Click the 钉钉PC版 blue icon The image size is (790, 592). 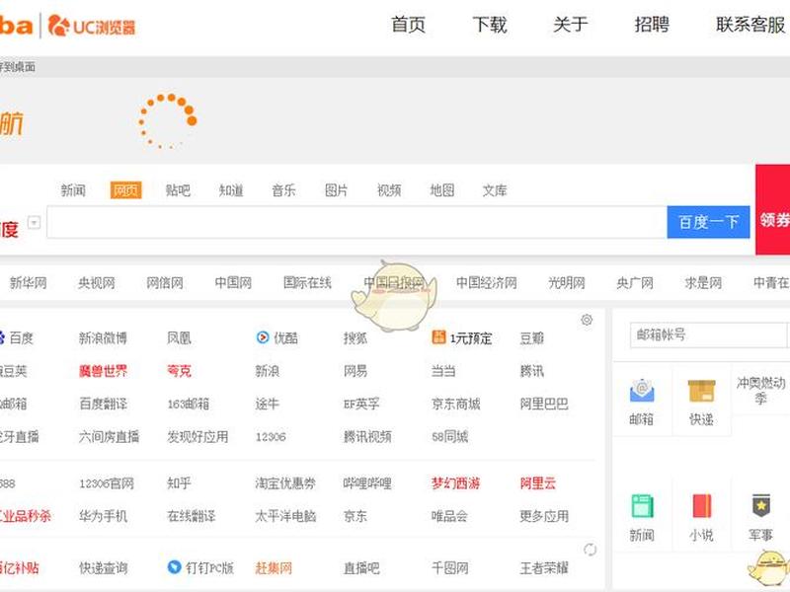(174, 567)
